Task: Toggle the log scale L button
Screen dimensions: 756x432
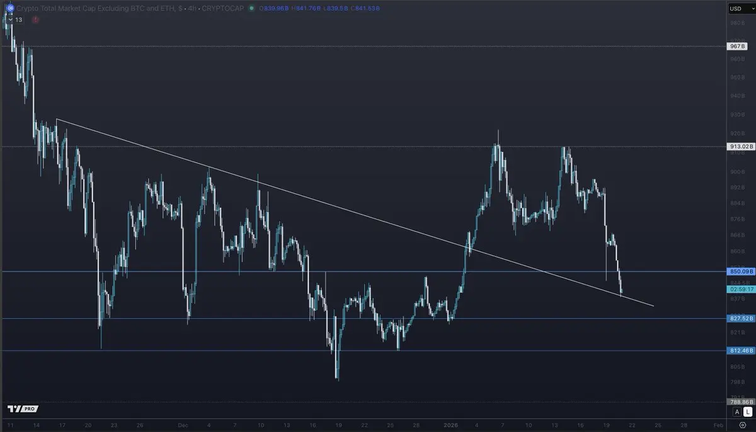Action: (x=748, y=412)
